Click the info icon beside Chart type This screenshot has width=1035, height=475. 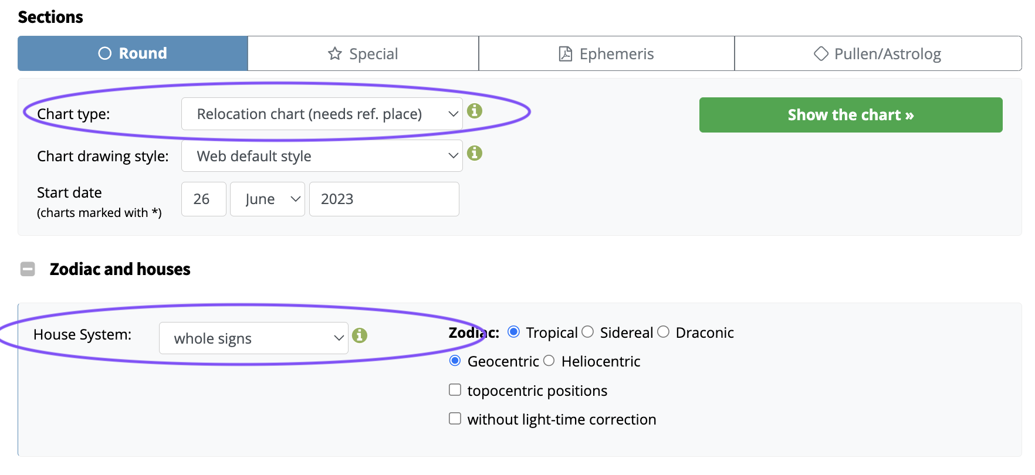click(x=475, y=111)
